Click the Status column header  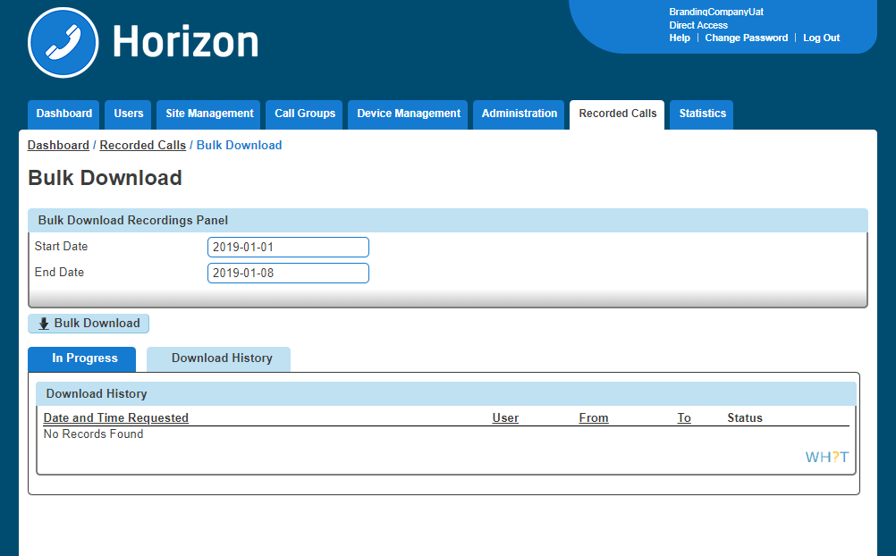click(x=745, y=417)
